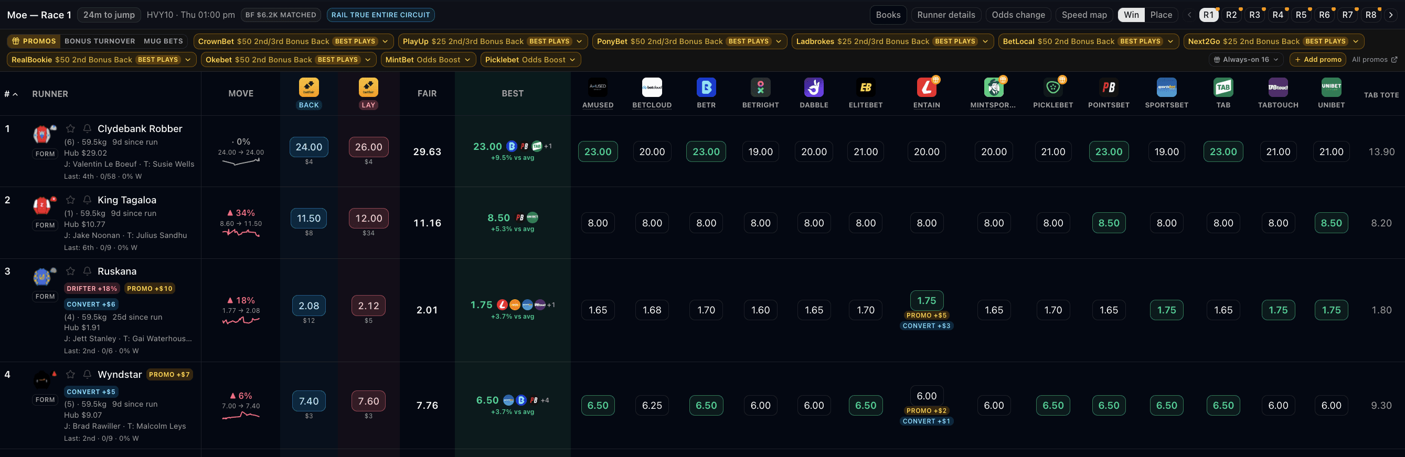Open the Sportsbet bookmaker logo
Screen dimensions: 1405x457
1167,86
